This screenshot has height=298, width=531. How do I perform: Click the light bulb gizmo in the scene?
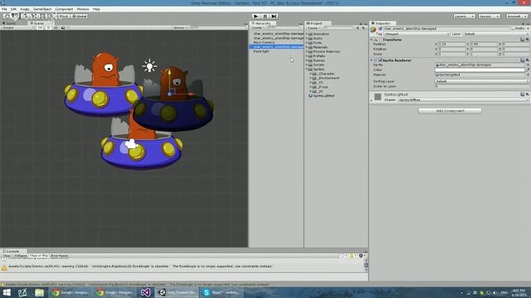tap(149, 65)
